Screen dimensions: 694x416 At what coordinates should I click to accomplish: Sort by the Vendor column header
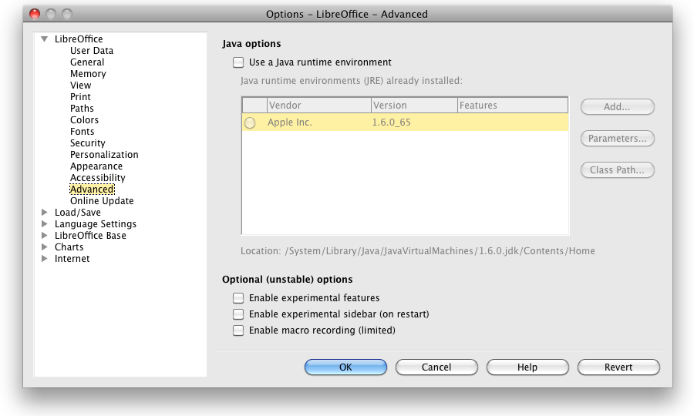tap(319, 106)
